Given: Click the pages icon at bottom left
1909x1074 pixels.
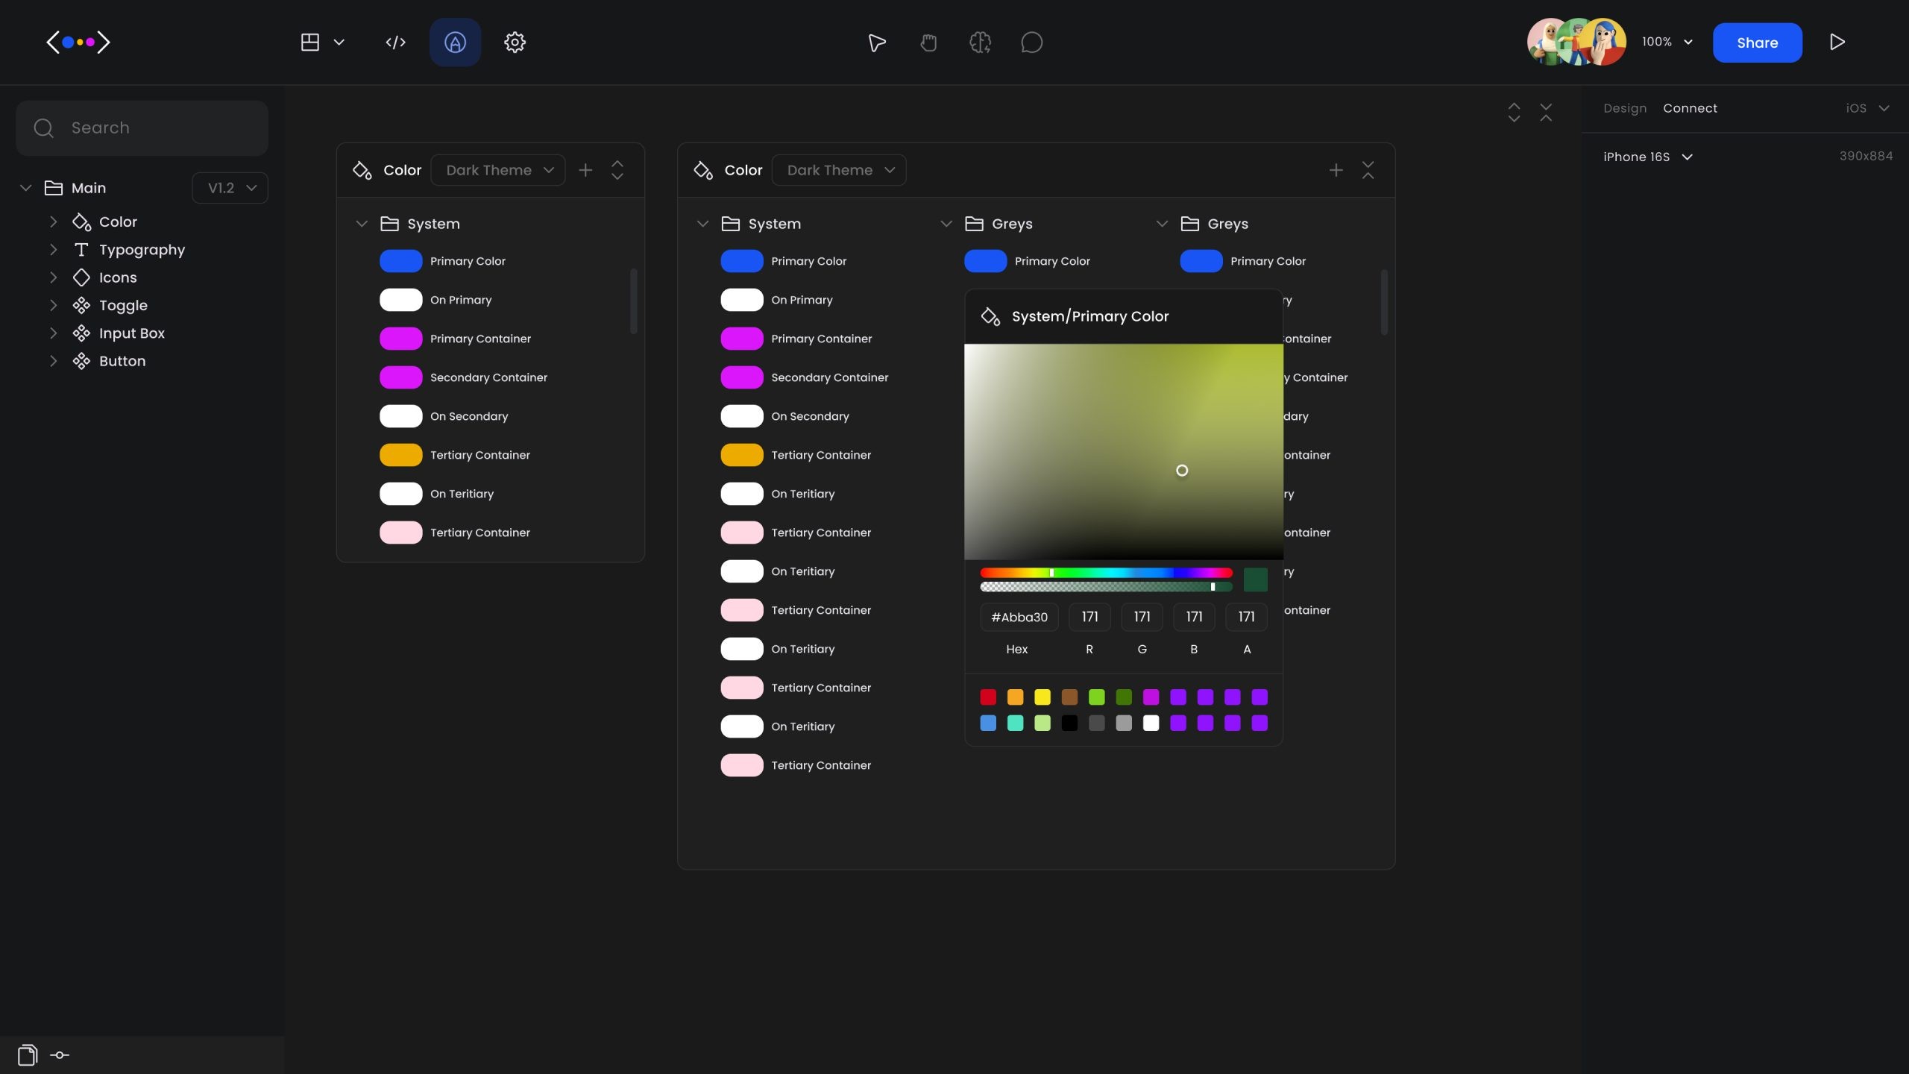Looking at the screenshot, I should point(28,1055).
